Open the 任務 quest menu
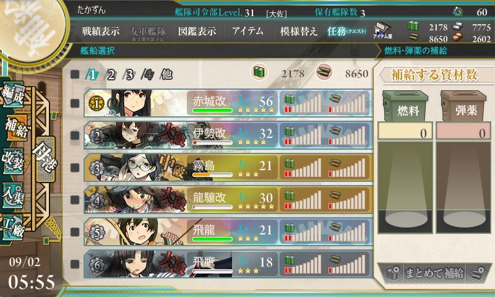This screenshot has height=297, width=495. [x=346, y=31]
